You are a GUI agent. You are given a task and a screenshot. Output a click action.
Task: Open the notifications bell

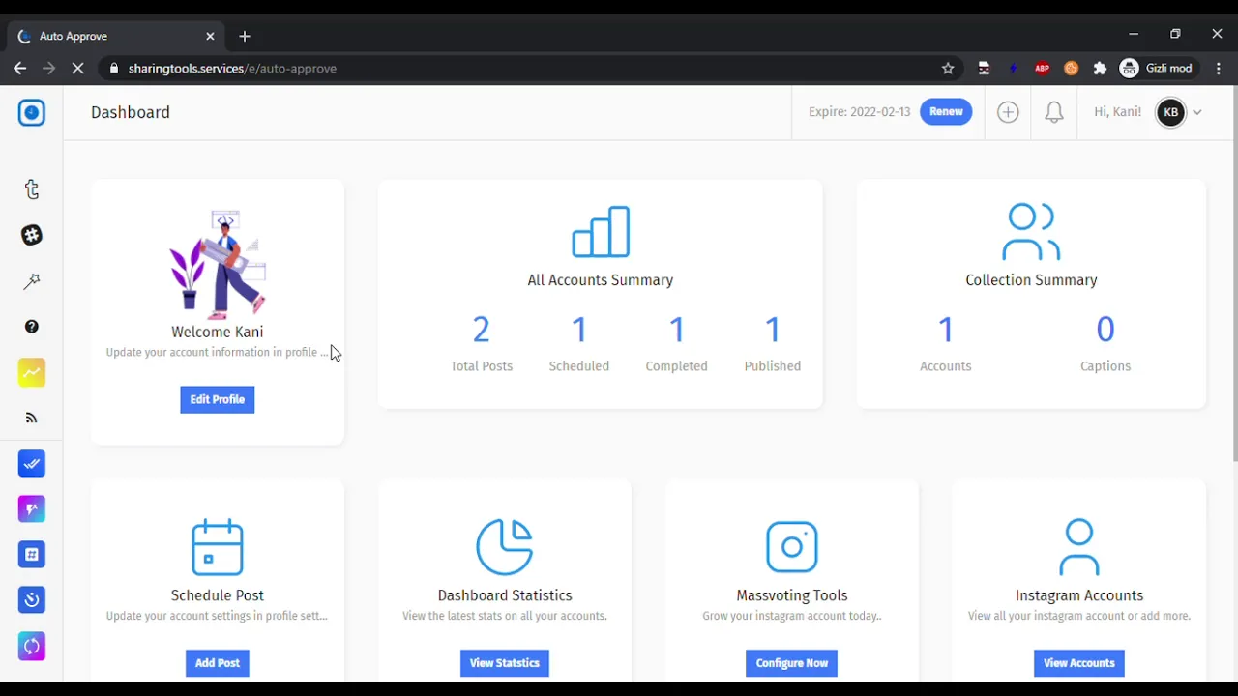[1054, 112]
